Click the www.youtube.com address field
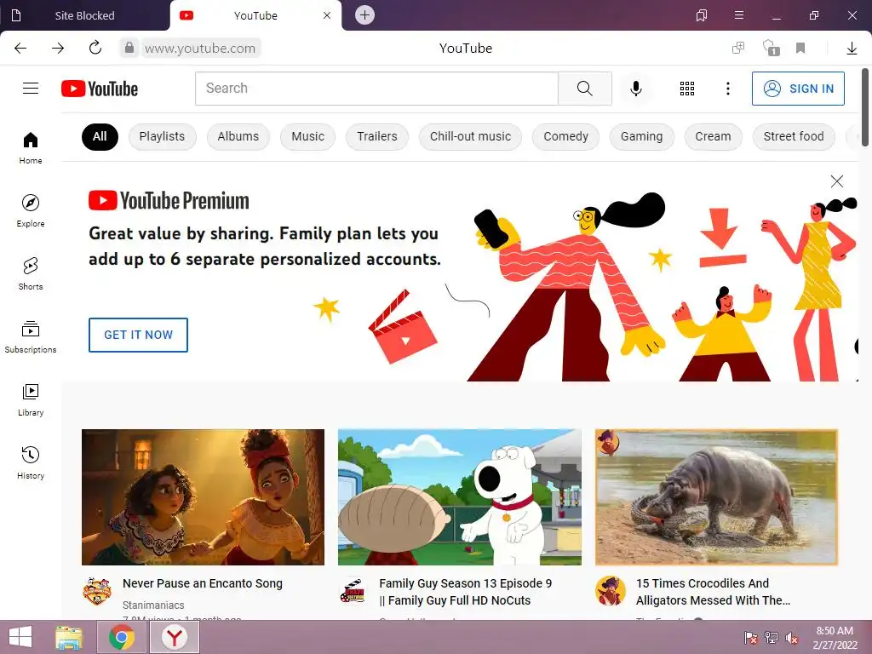This screenshot has width=872, height=654. (200, 49)
